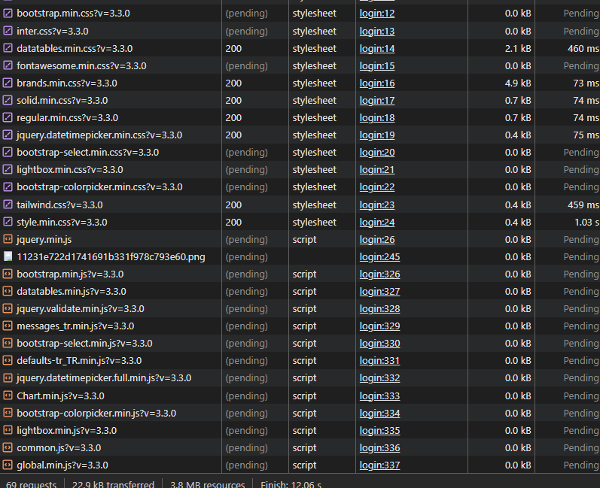Click the script icon beside bootstrap.min.js?v=3.3.0

click(8, 274)
